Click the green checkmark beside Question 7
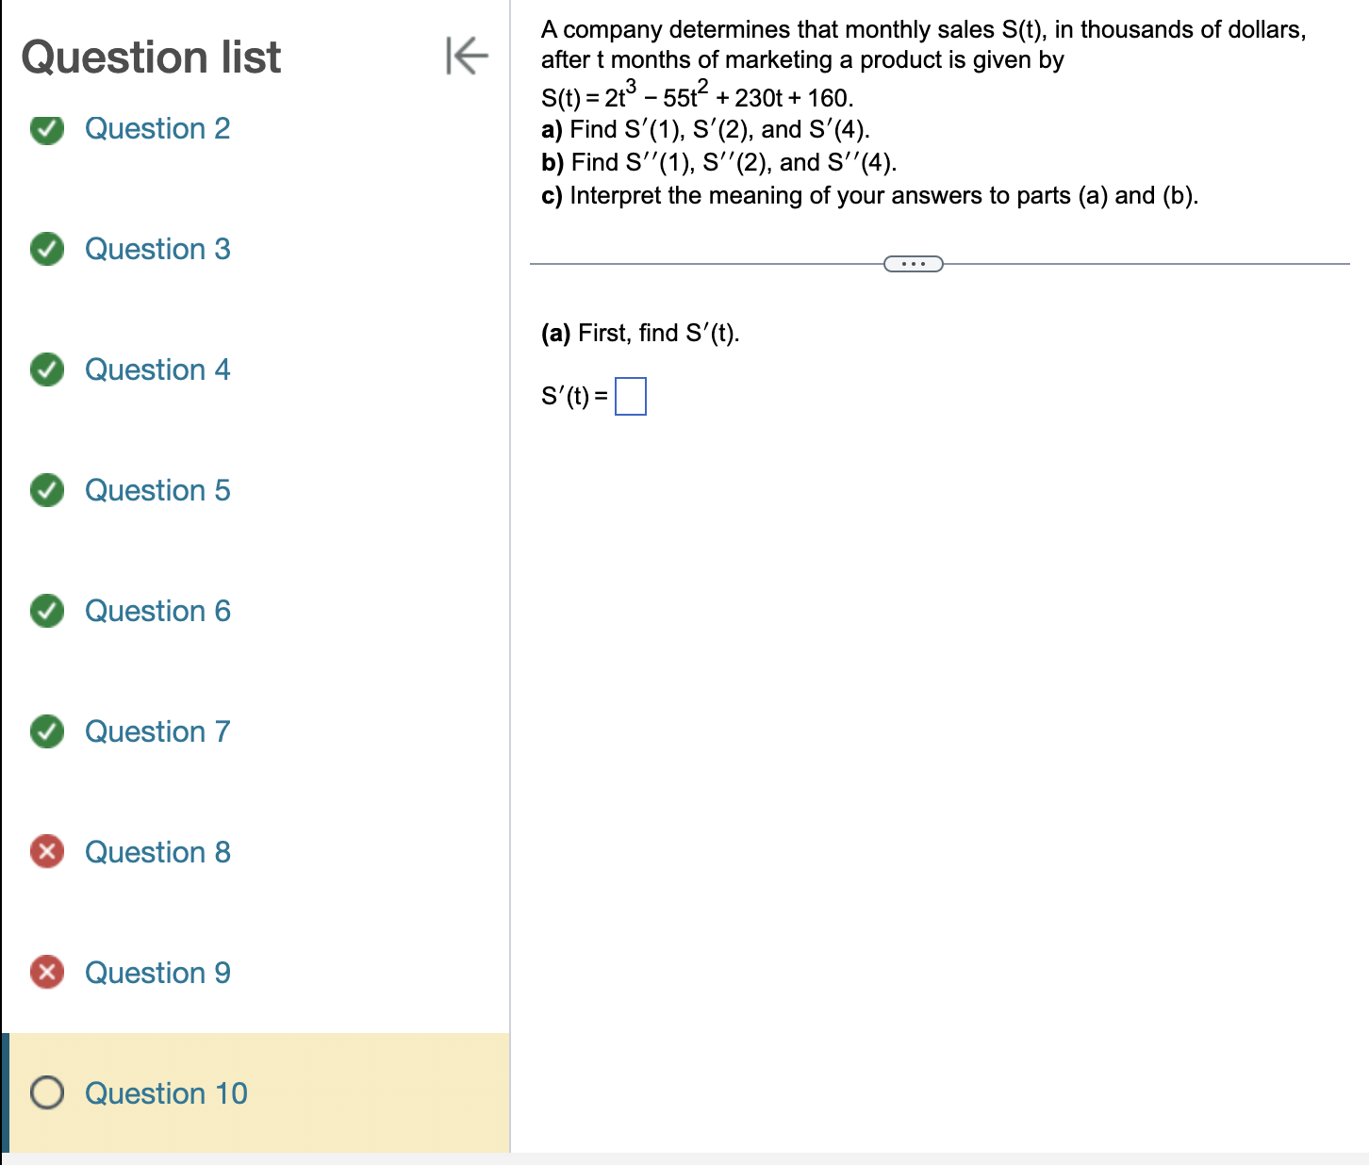1369x1165 pixels. [46, 731]
